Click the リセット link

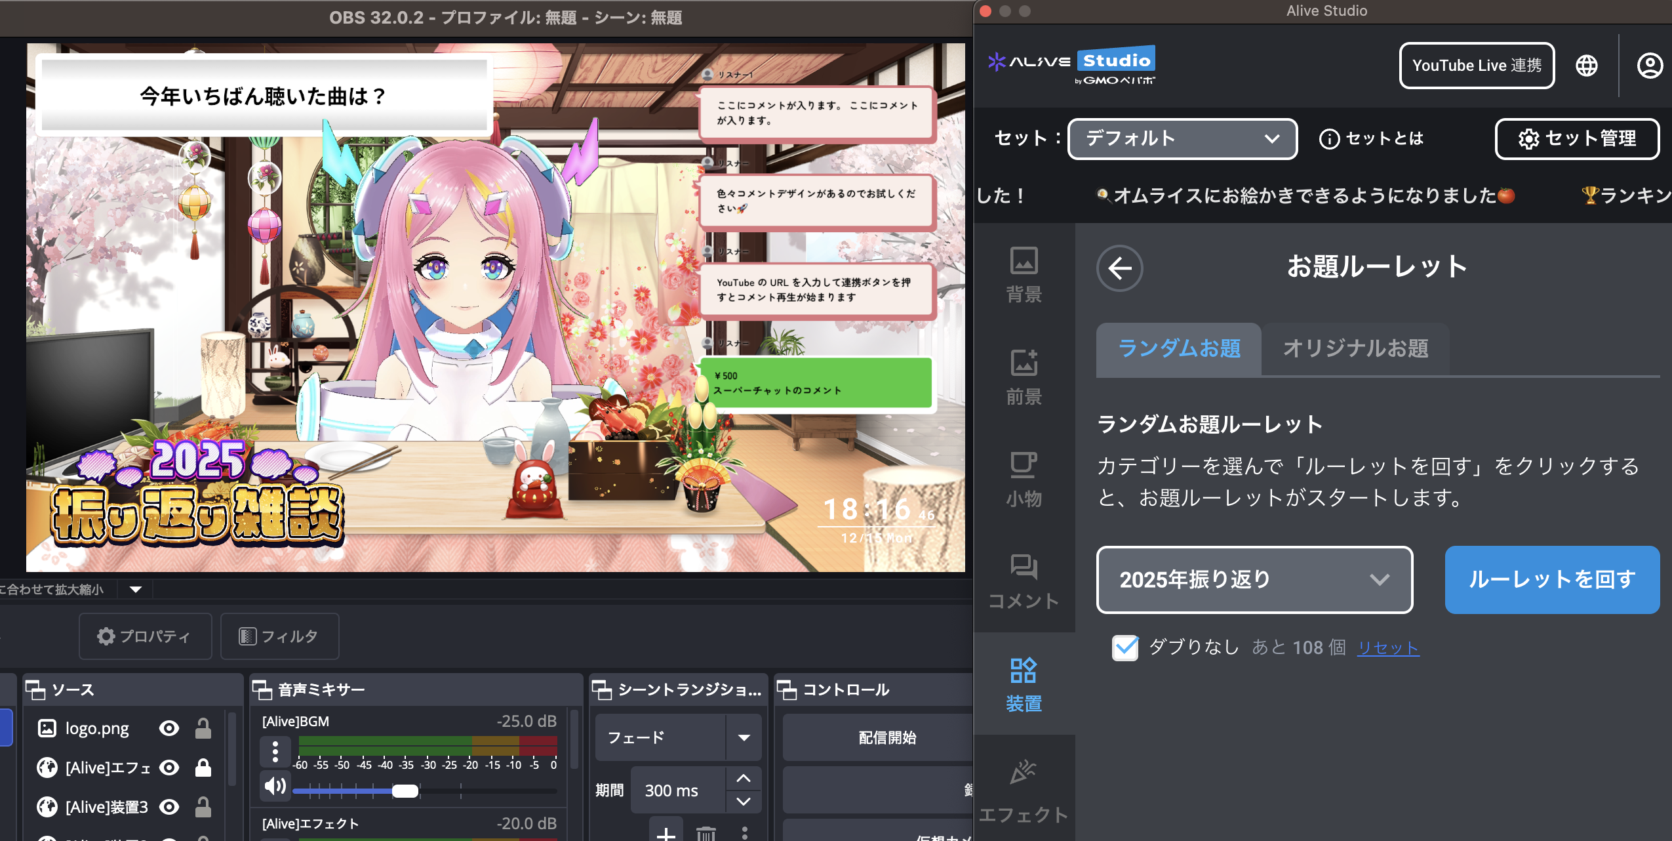[1388, 648]
